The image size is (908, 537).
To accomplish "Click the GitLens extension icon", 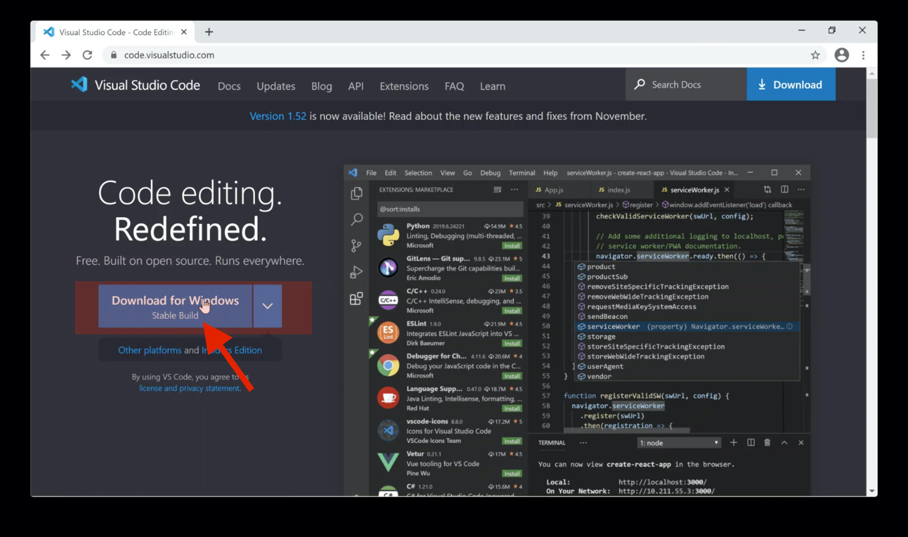I will 388,267.
